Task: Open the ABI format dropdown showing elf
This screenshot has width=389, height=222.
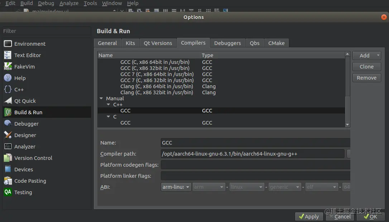Action: 322,187
